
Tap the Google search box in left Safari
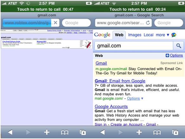(76, 23)
